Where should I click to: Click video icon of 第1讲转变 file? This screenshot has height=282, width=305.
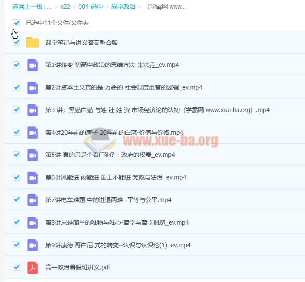33,65
